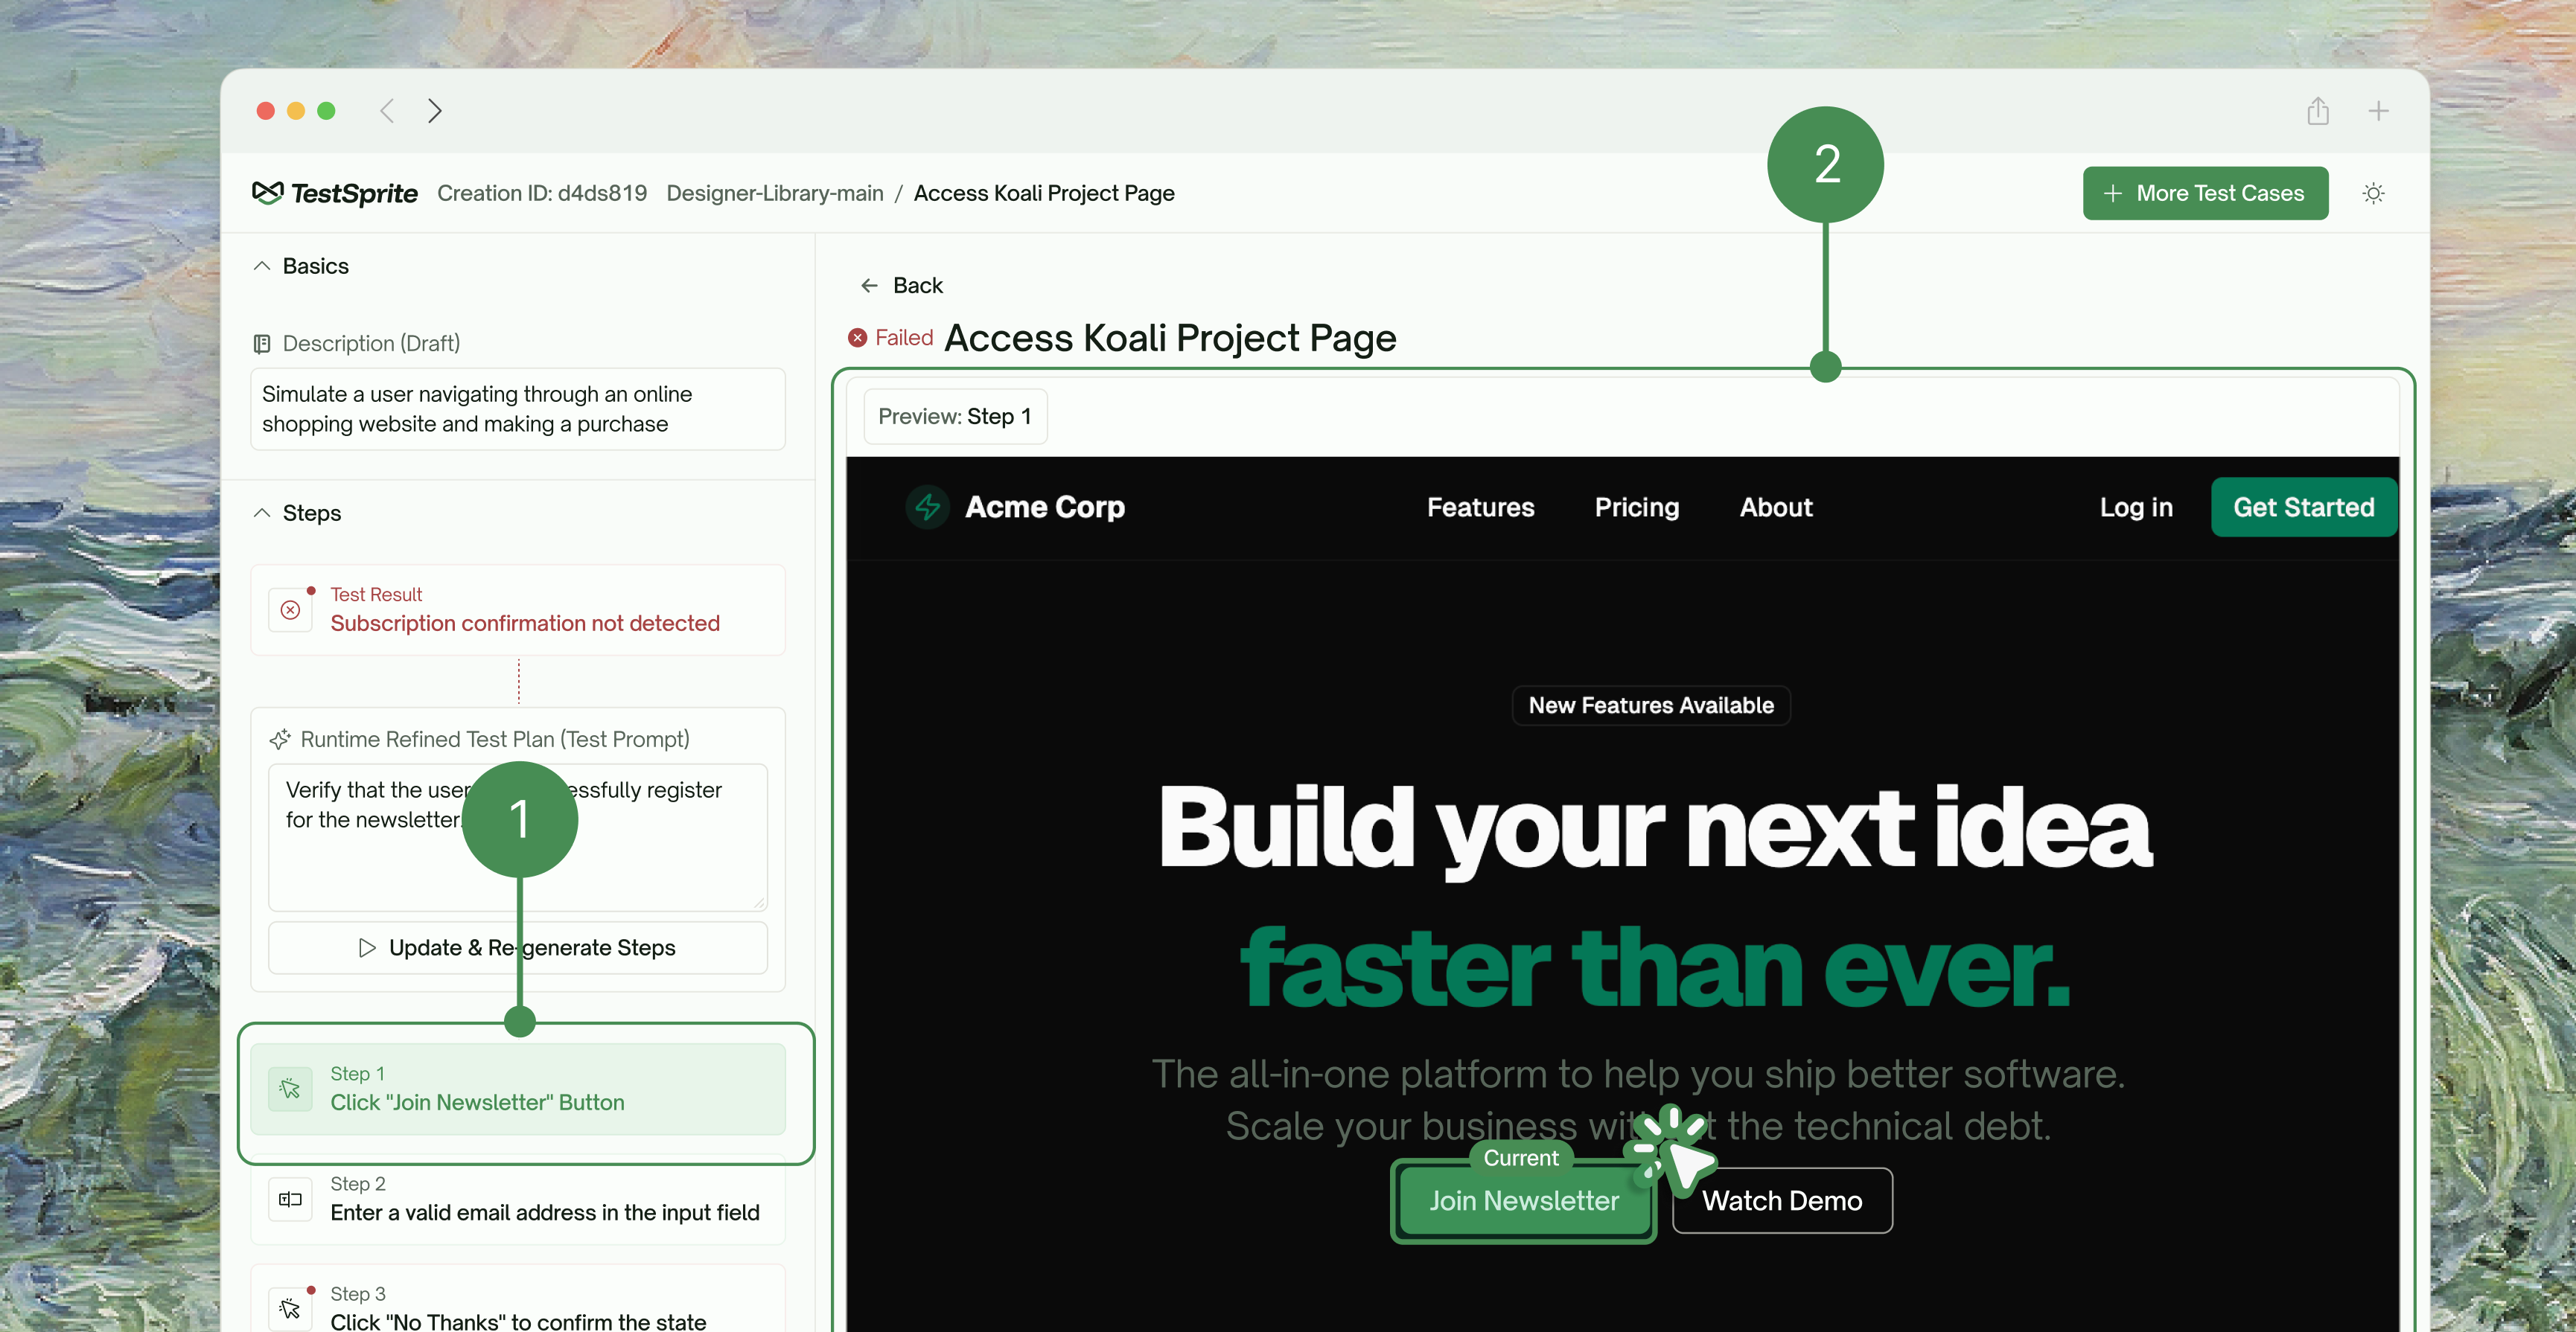
Task: Click the "faster than ever." green headline
Action: 1655,967
